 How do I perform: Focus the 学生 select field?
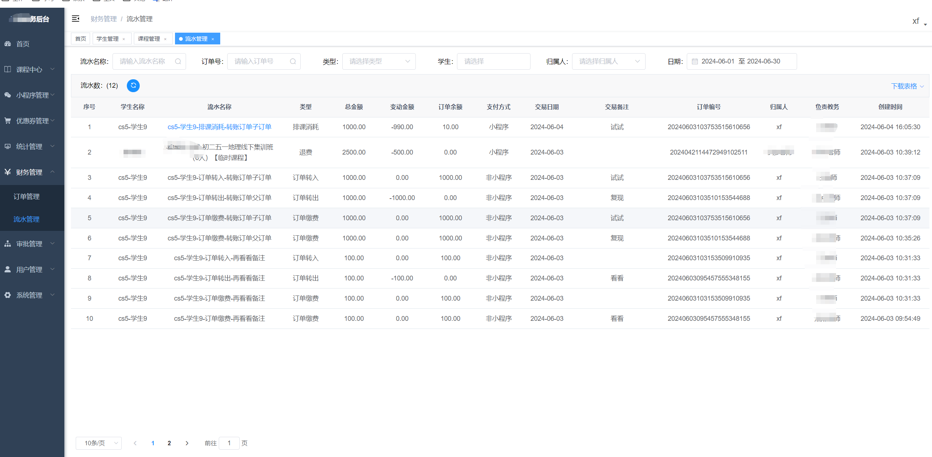pos(493,61)
